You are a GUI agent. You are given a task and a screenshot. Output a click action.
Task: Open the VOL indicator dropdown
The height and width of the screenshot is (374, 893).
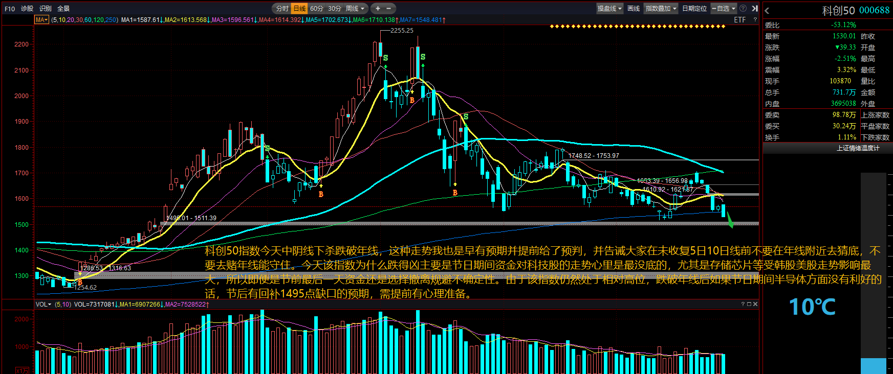click(43, 304)
